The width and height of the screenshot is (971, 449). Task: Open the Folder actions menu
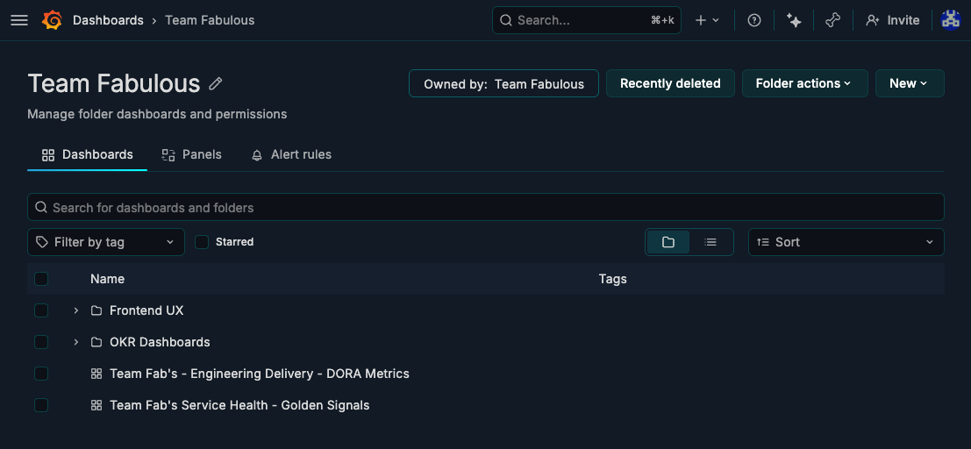coord(804,83)
